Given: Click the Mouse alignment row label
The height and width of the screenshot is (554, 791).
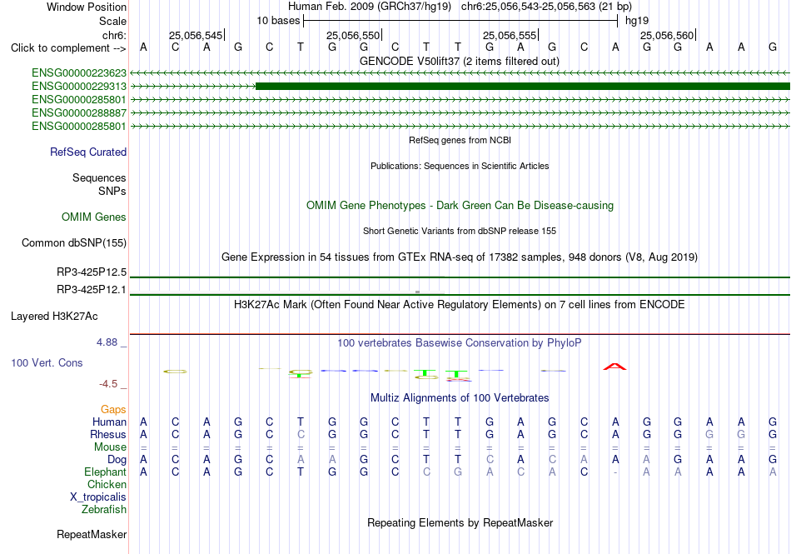Looking at the screenshot, I should pos(110,447).
